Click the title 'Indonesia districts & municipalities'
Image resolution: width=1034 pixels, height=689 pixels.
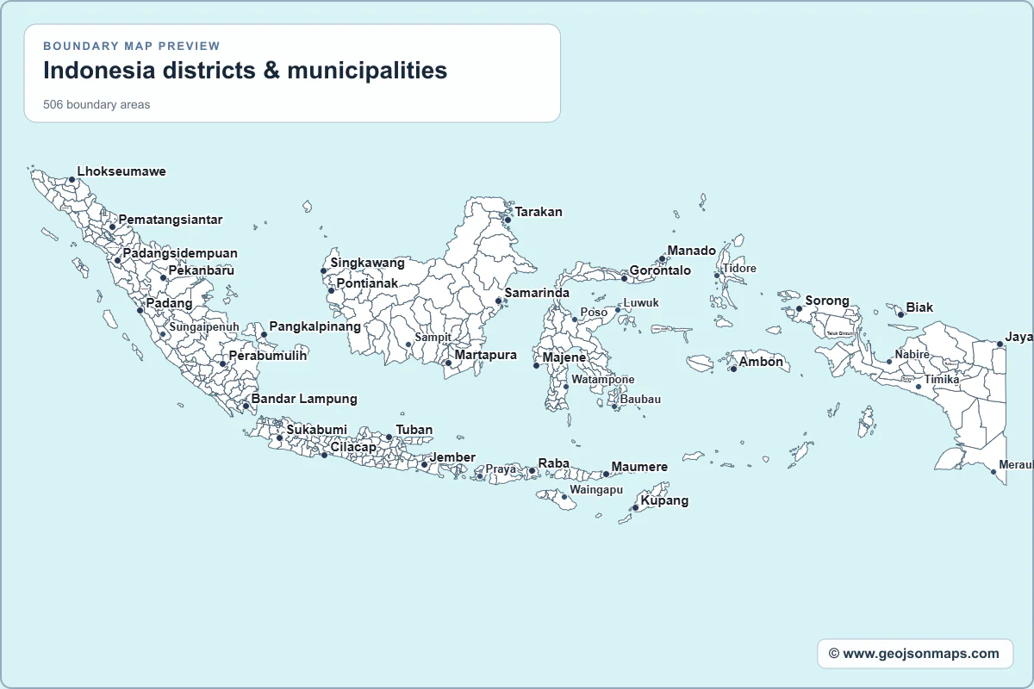246,70
